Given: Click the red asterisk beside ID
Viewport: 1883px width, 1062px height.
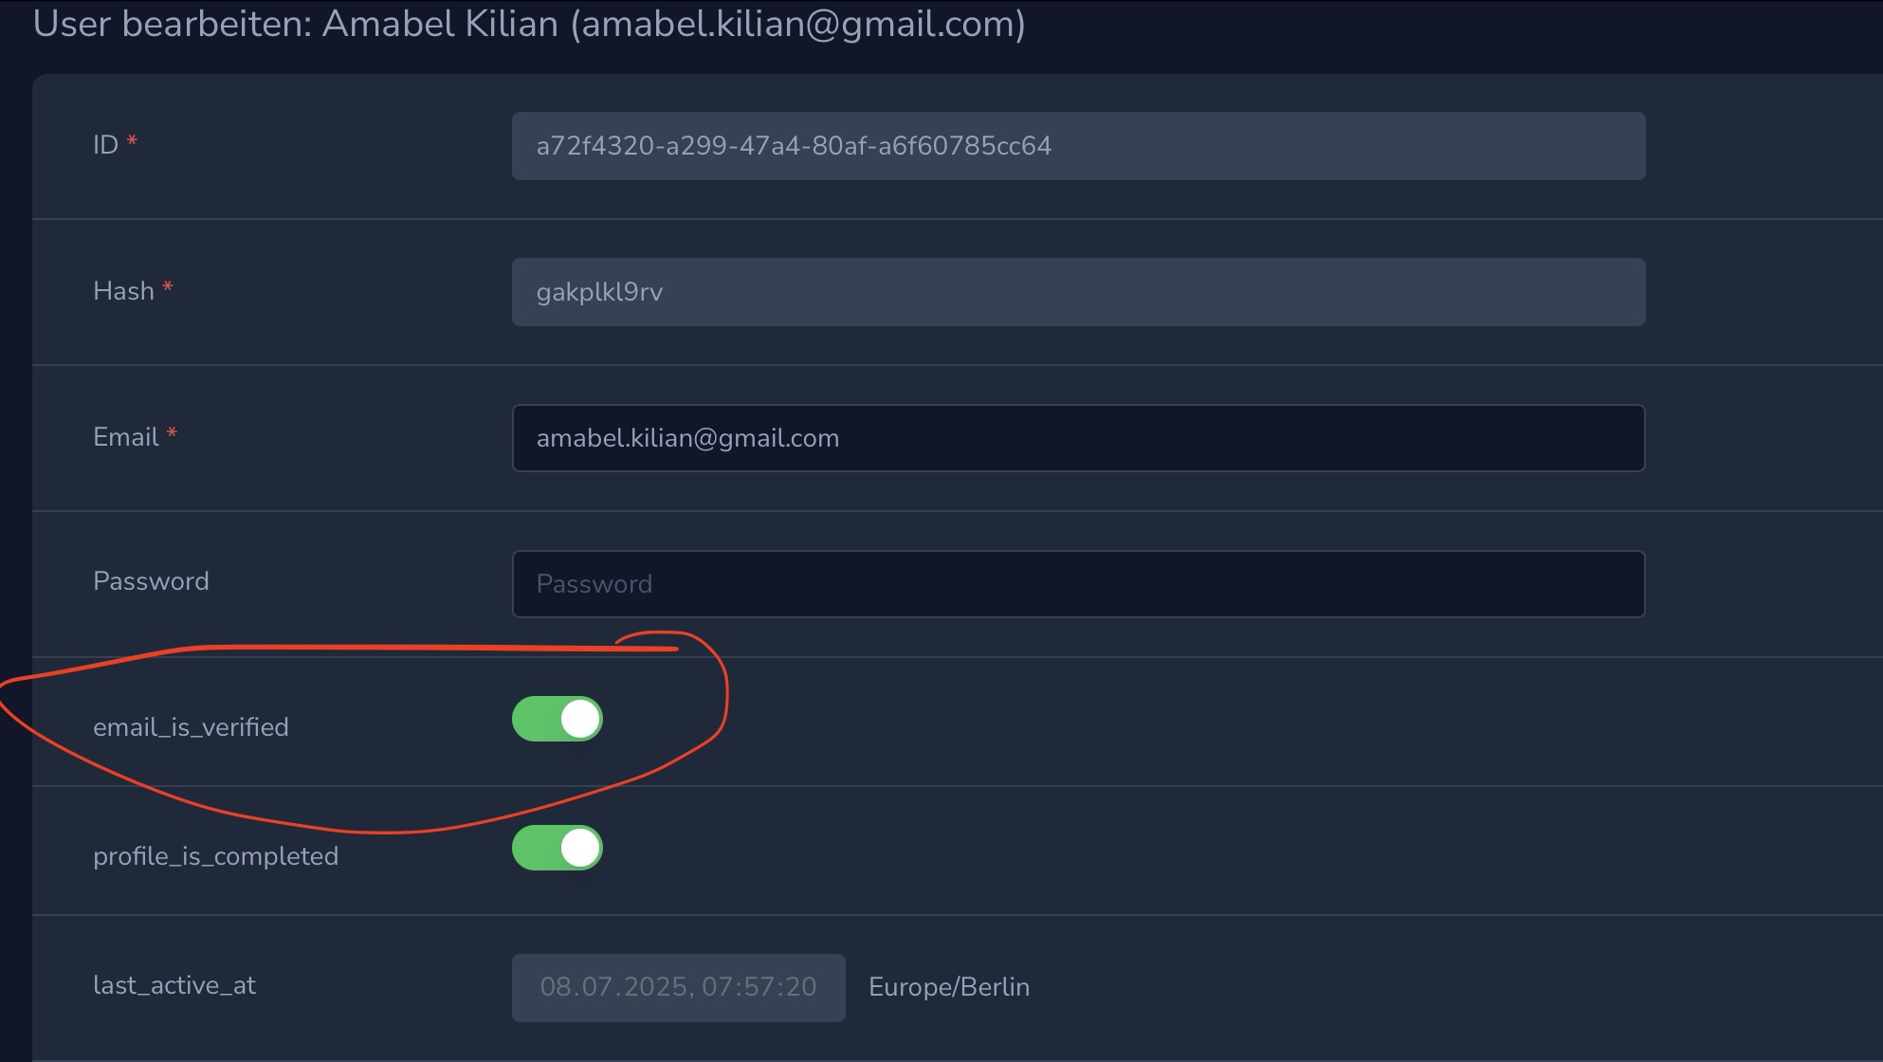Looking at the screenshot, I should [x=132, y=141].
